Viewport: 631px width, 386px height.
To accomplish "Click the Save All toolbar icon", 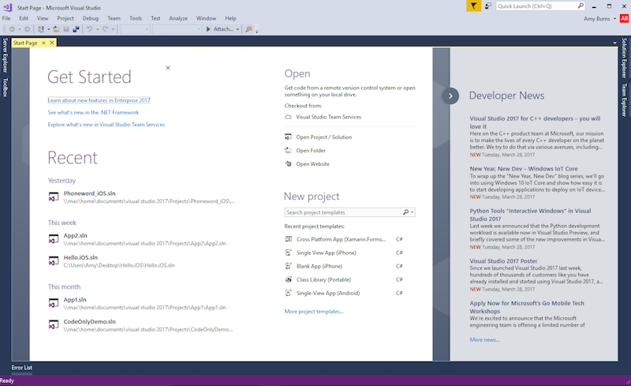I will (x=76, y=29).
